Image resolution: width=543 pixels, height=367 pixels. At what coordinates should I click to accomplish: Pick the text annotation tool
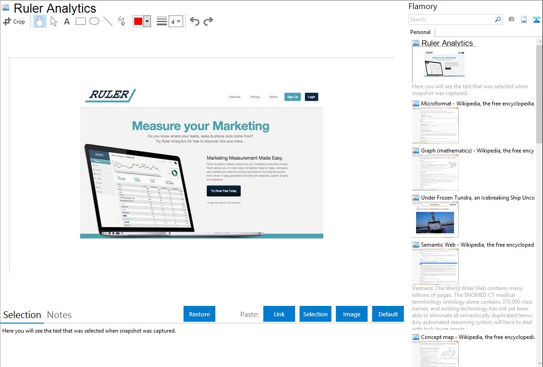[x=67, y=21]
